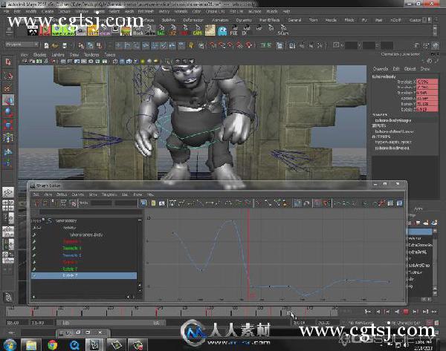Screen dimensions: 446x351
Task: Click the New Scene icon on status line
Action: (x=46, y=45)
